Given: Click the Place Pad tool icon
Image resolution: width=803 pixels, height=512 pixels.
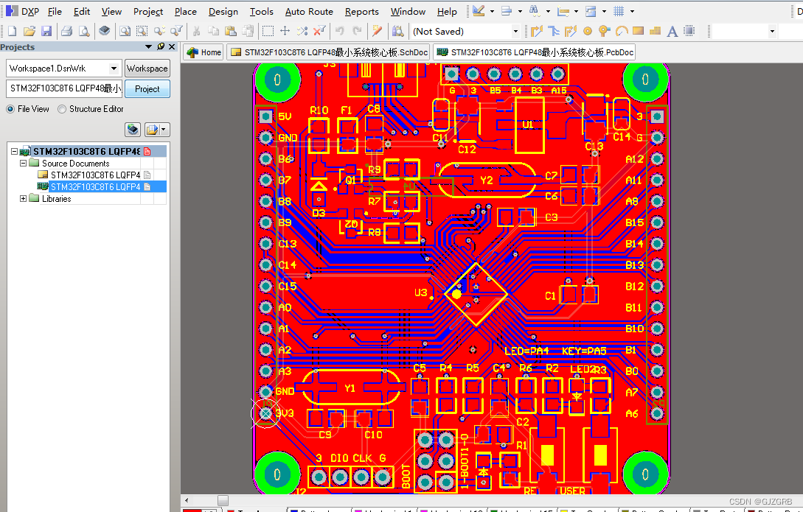Looking at the screenshot, I should [588, 31].
